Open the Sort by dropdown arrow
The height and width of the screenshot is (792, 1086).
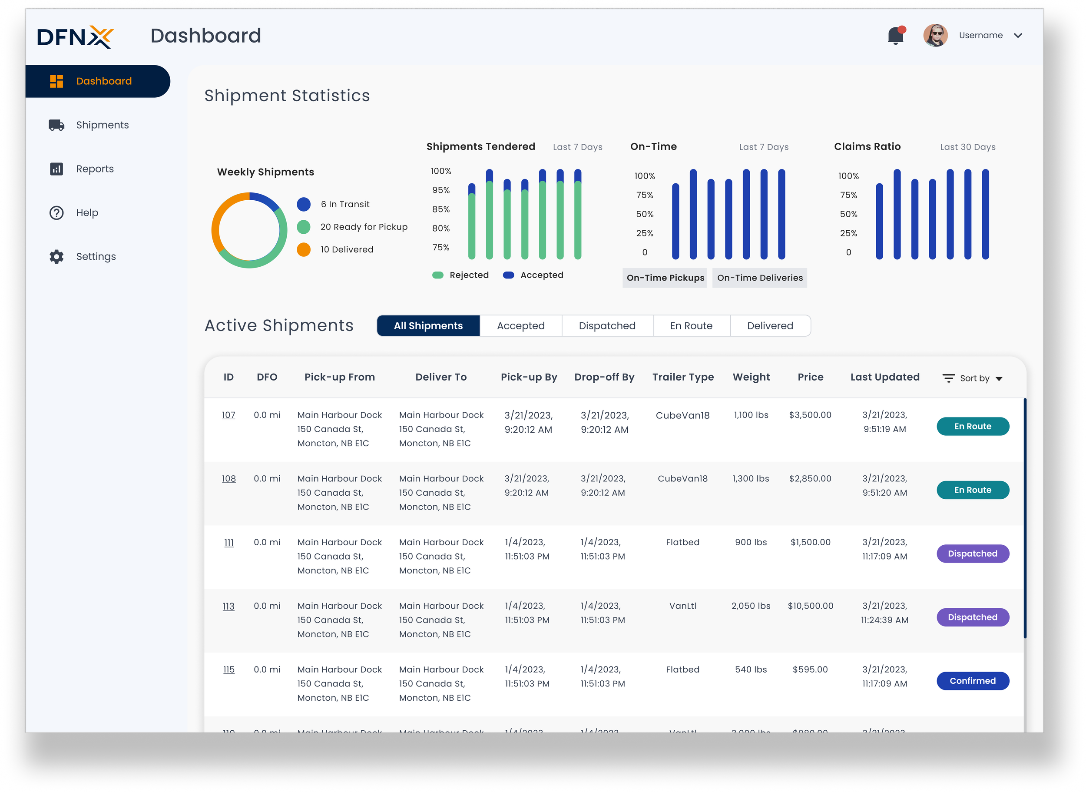pyautogui.click(x=999, y=379)
